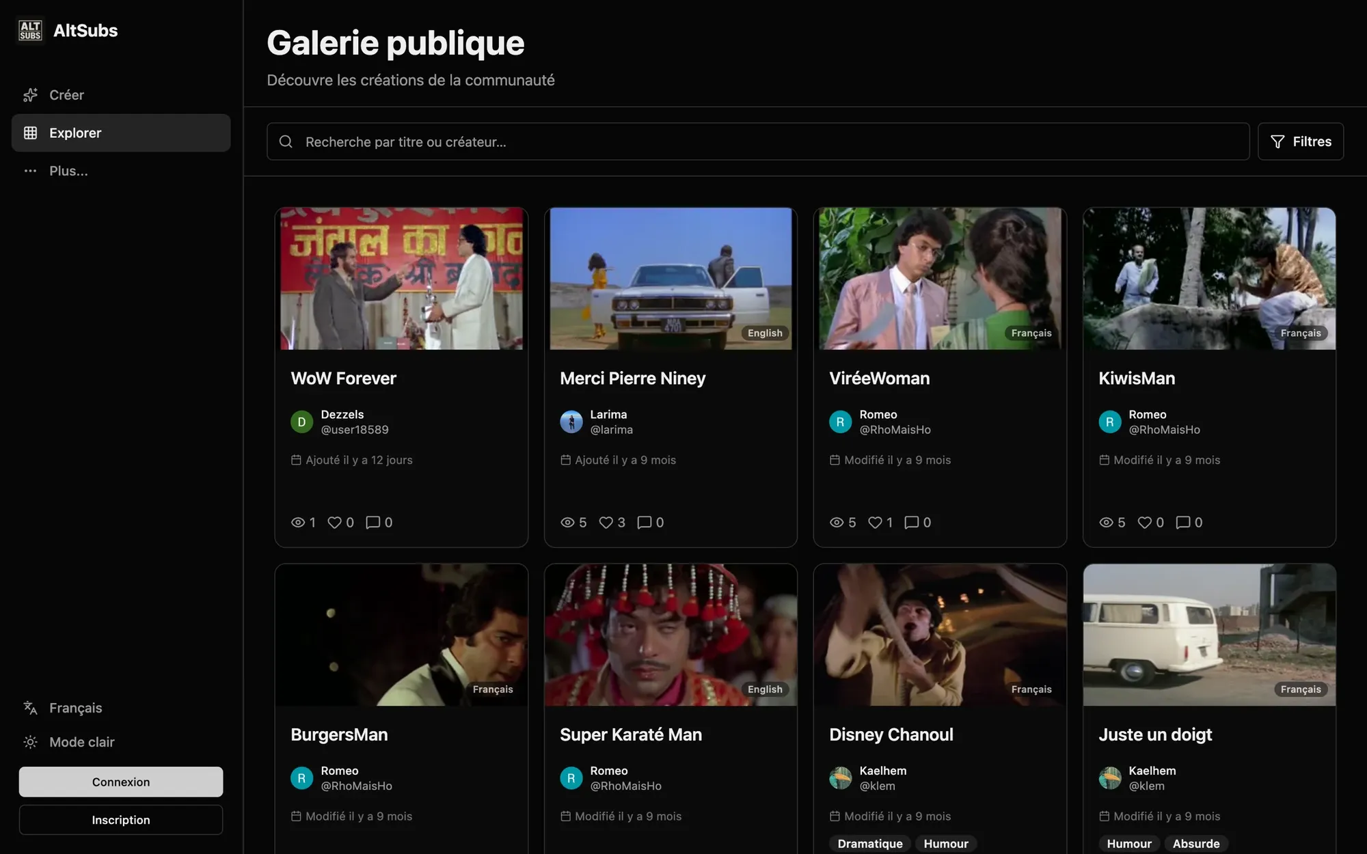Open Super Karaté Man thumbnail
Viewport: 1367px width, 854px height.
click(x=671, y=635)
